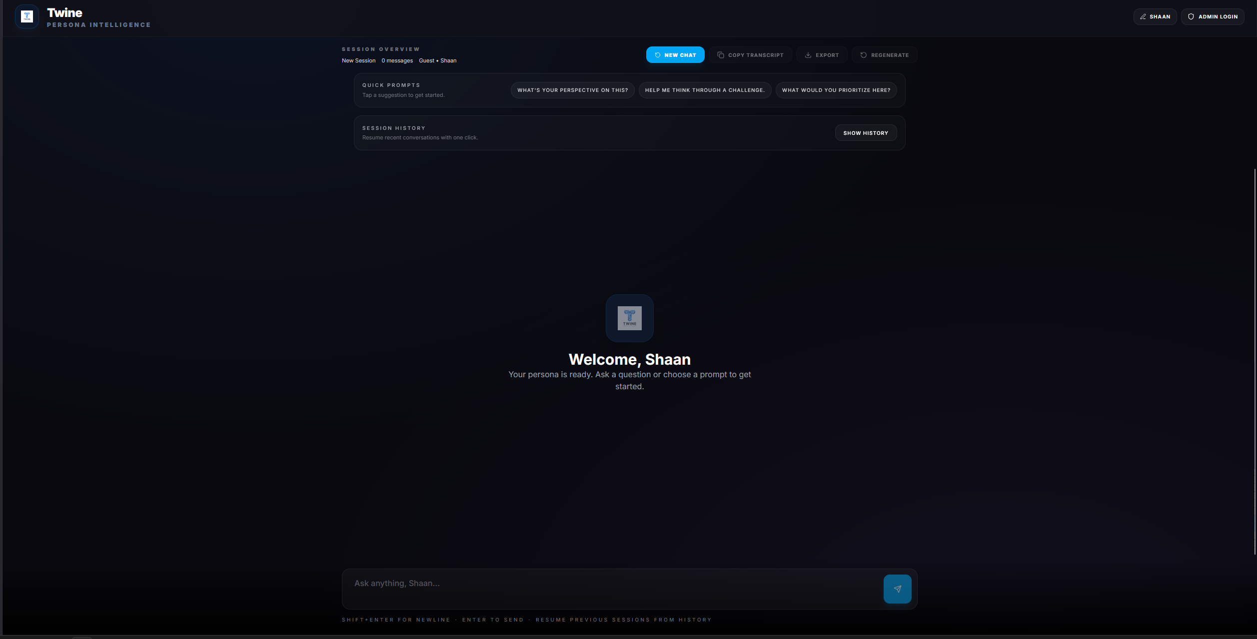The image size is (1257, 639).
Task: Click "Guest • Shaan" text
Action: click(x=437, y=60)
